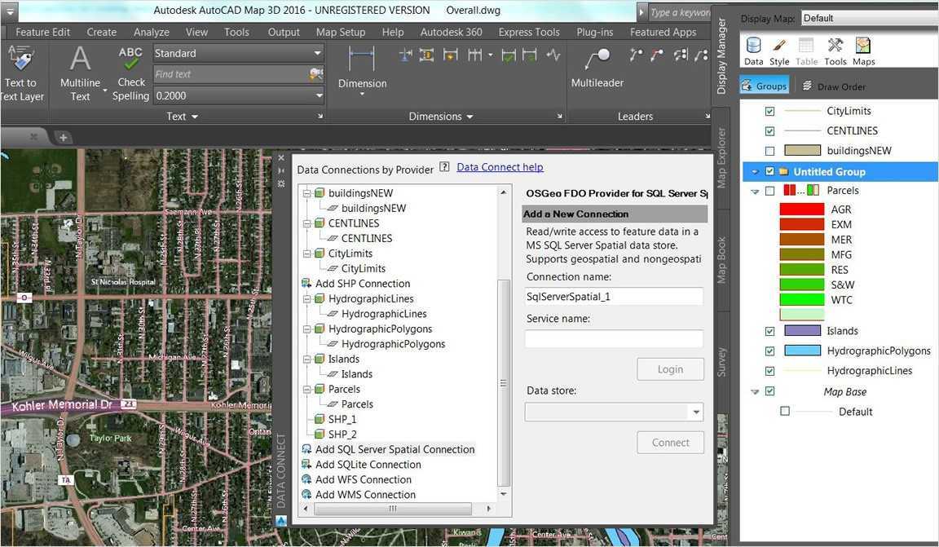
Task: Check the Default map base checkbox
Action: click(785, 411)
